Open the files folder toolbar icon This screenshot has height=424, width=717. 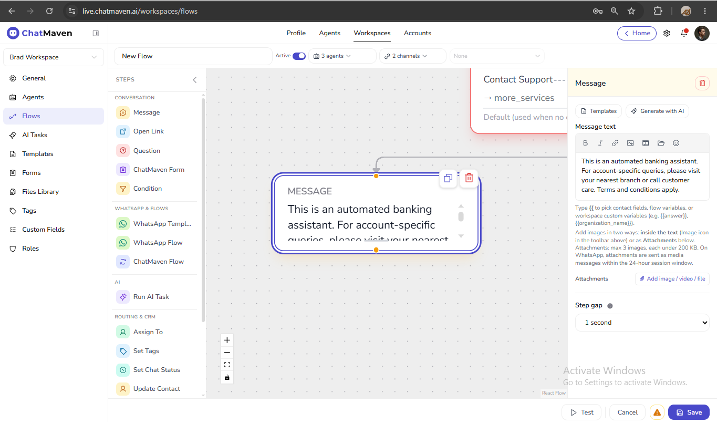(x=661, y=143)
